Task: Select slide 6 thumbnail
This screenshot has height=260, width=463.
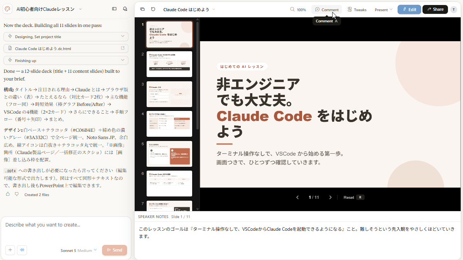Action: click(x=169, y=183)
